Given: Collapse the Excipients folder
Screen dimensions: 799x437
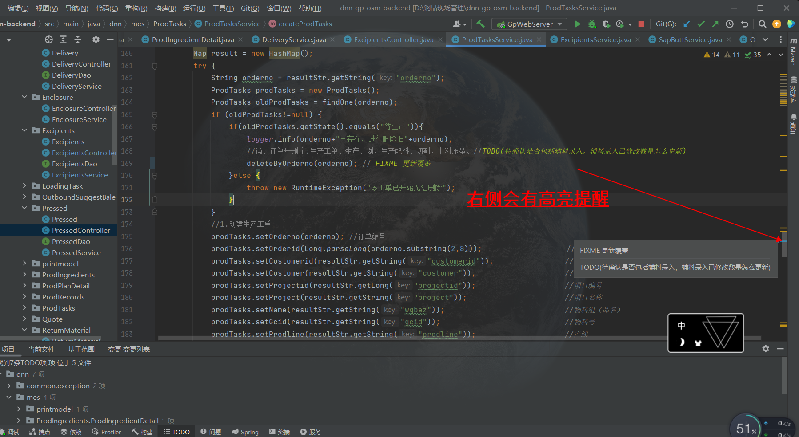Looking at the screenshot, I should pyautogui.click(x=24, y=130).
